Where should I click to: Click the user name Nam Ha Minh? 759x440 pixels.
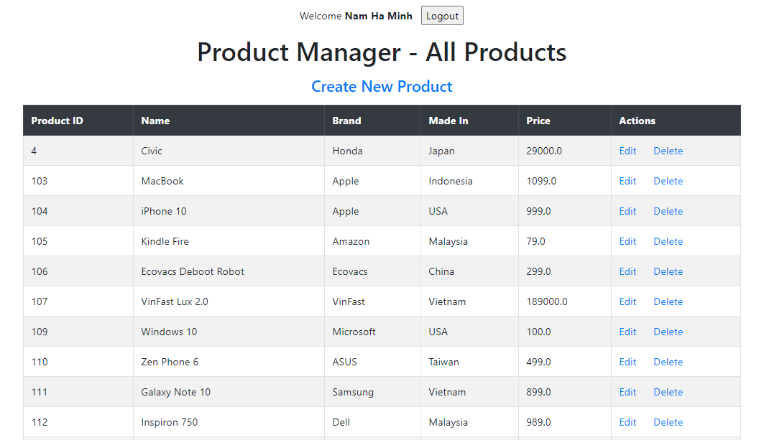(379, 16)
